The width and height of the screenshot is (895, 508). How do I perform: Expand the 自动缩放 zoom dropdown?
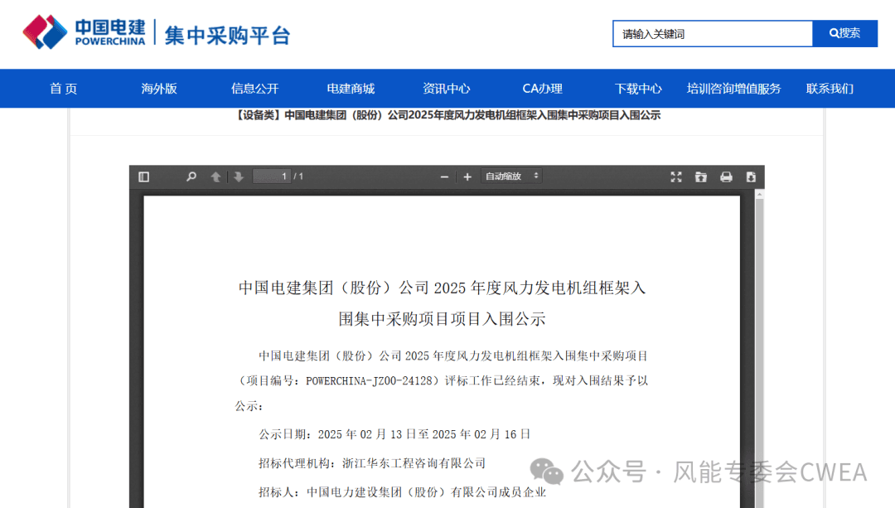pyautogui.click(x=512, y=177)
